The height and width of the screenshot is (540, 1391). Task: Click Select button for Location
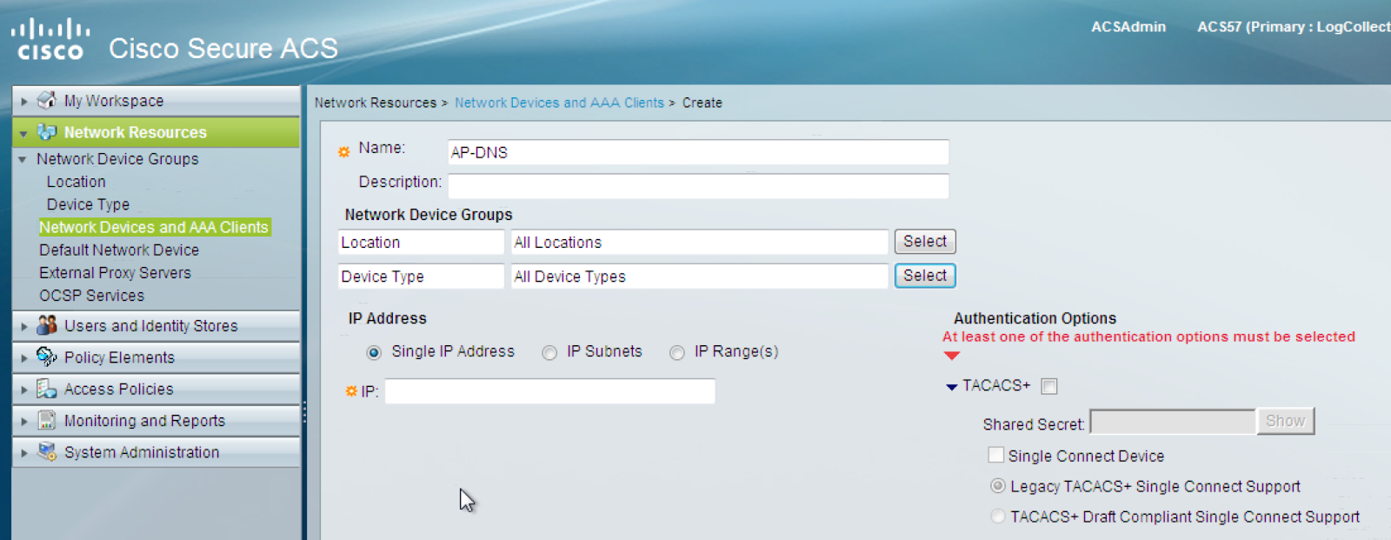pos(925,241)
